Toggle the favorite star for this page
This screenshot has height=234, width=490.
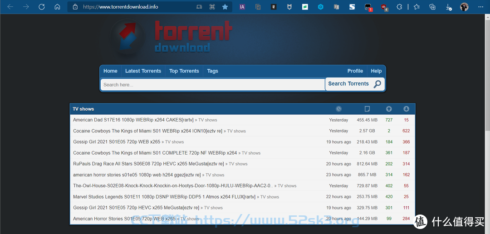(225, 7)
